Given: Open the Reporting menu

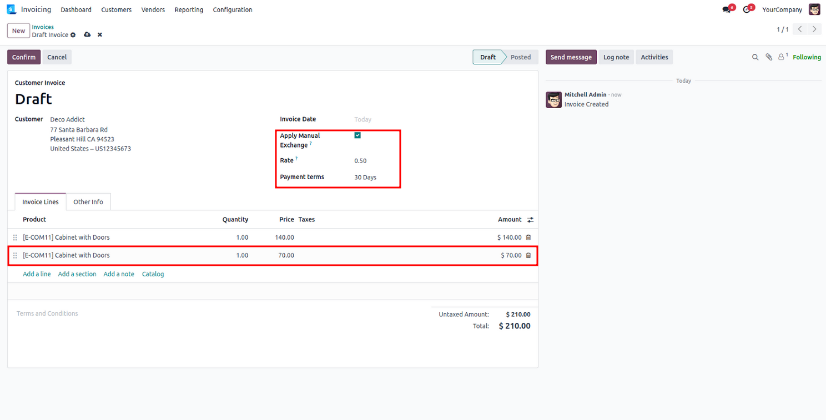Looking at the screenshot, I should [189, 10].
